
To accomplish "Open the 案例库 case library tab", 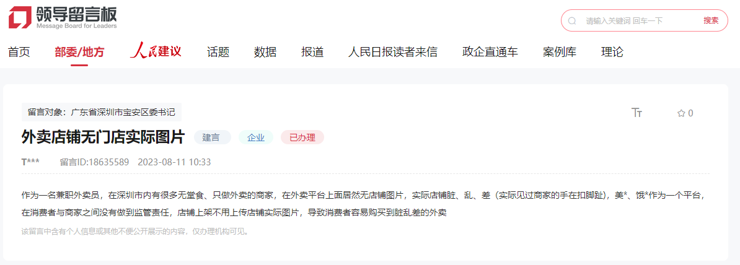I will (x=559, y=52).
